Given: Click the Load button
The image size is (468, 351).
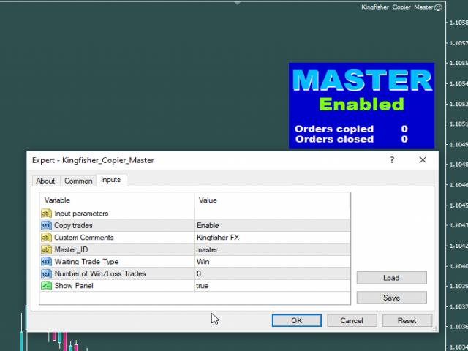Looking at the screenshot, I should click(392, 278).
